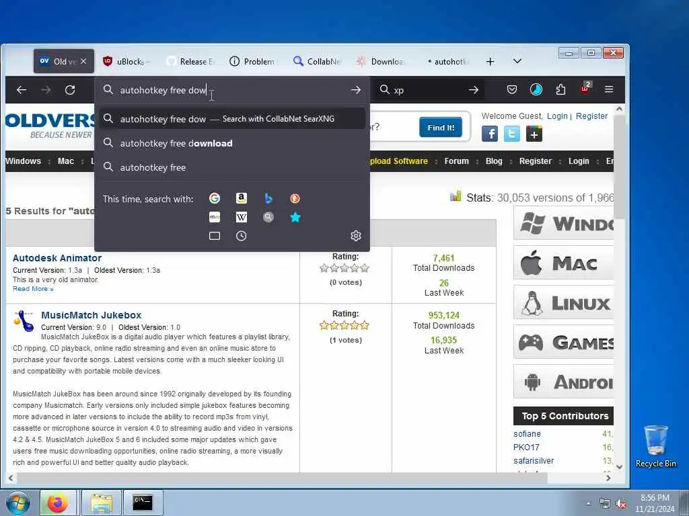Open the Firefox account avatar icon
The image size is (689, 516).
[x=536, y=89]
